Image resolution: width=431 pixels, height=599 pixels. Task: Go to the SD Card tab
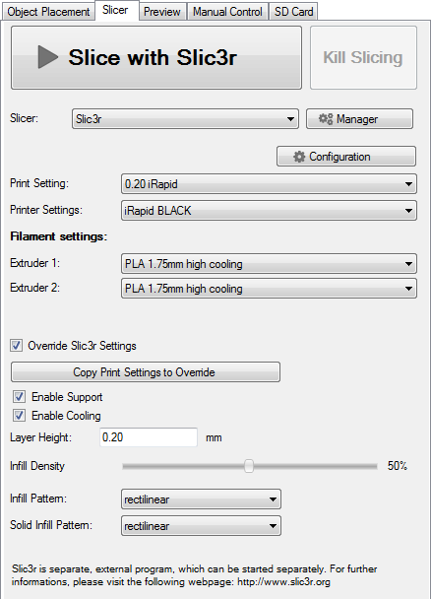click(x=293, y=12)
